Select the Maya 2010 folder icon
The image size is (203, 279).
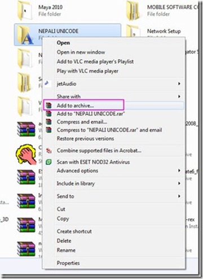click(25, 11)
